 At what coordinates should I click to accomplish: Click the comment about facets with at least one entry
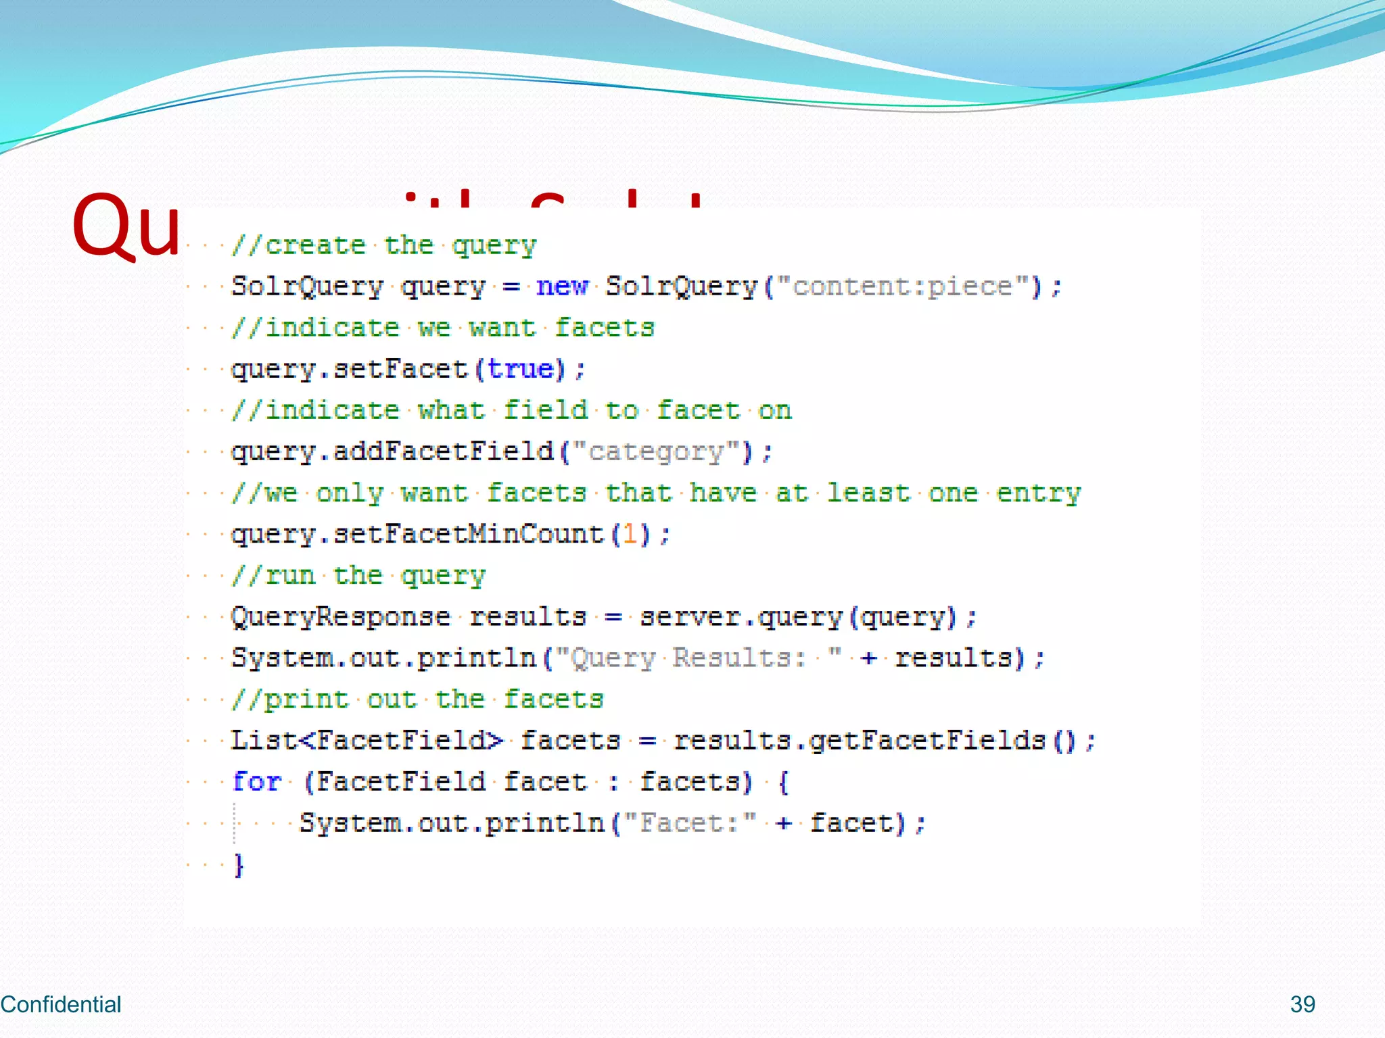tap(655, 493)
